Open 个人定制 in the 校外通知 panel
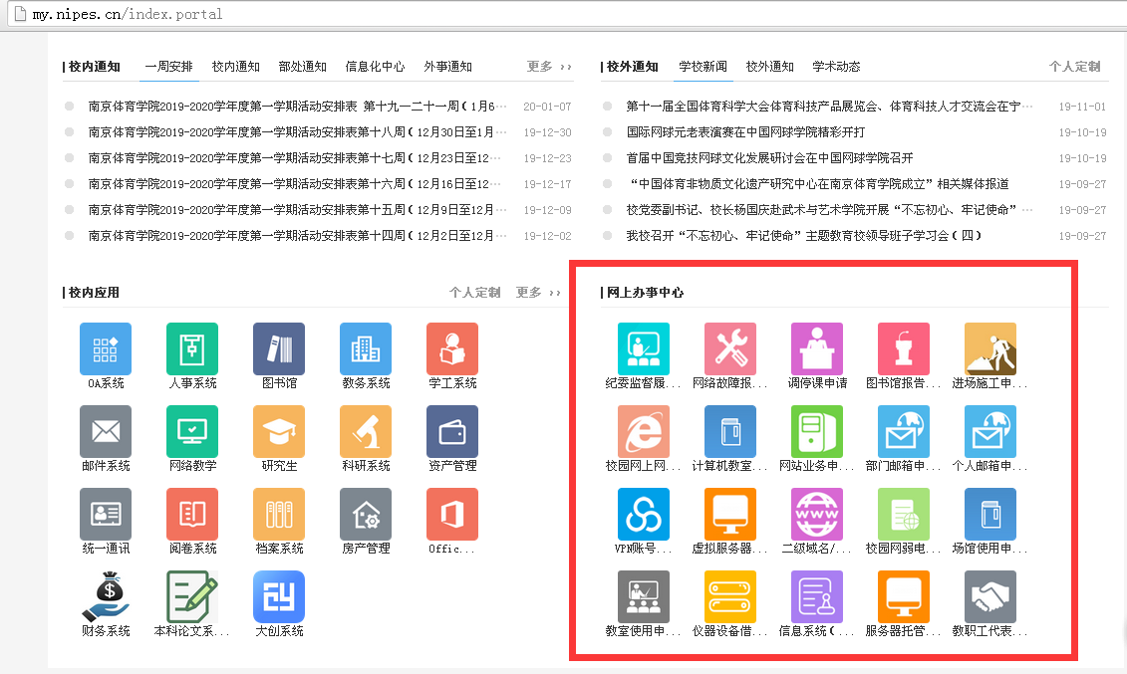 pos(1074,67)
